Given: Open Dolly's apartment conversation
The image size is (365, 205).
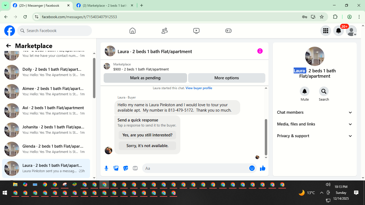Looking at the screenshot, I should point(46,72).
